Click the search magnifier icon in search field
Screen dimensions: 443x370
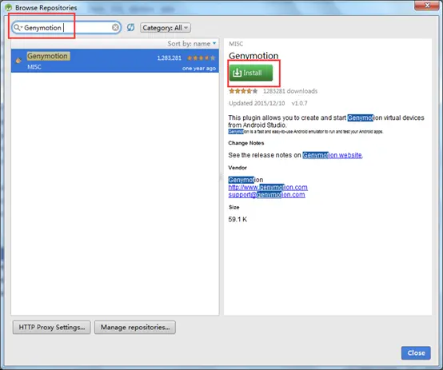point(18,27)
